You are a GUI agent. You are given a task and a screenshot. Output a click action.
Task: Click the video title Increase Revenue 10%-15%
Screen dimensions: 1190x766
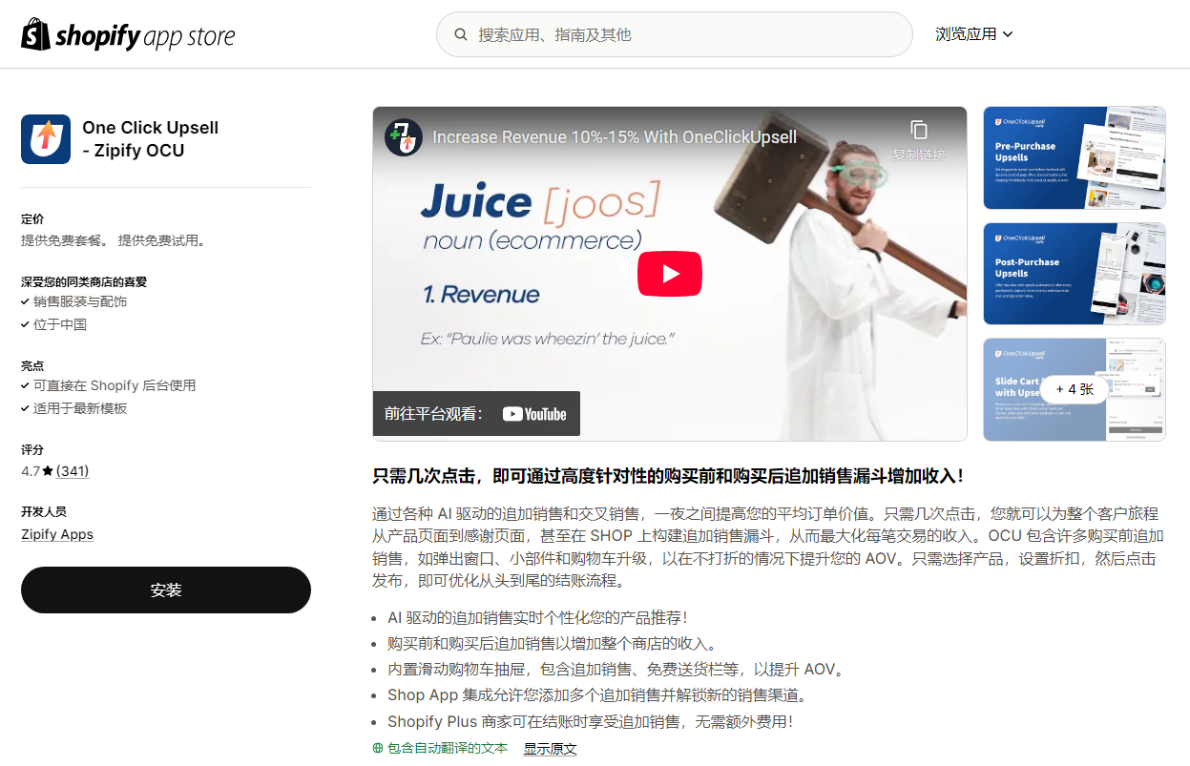[x=615, y=137]
